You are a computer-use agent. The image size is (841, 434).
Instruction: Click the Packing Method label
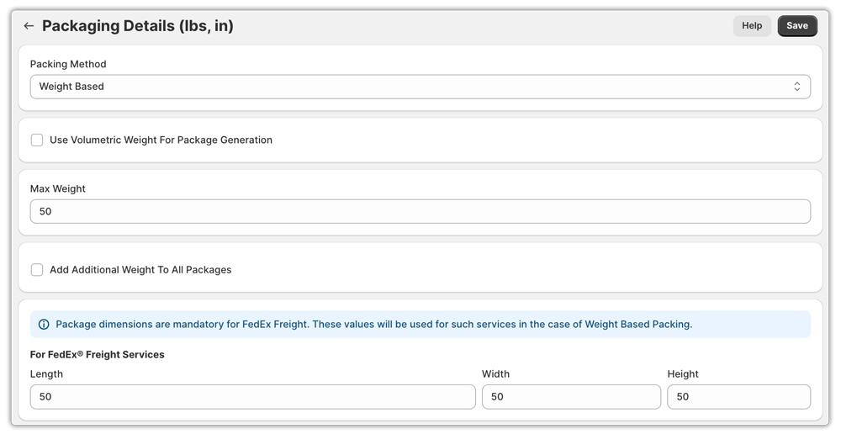tap(68, 64)
